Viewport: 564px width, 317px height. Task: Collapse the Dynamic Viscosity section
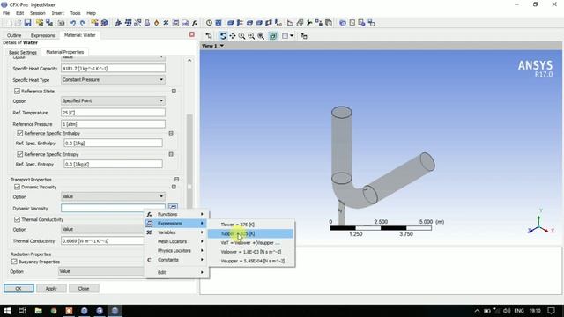click(174, 187)
